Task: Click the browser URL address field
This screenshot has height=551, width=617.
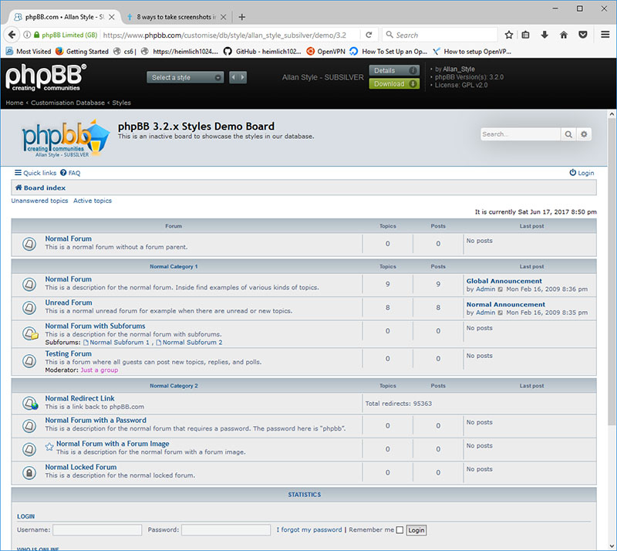Action: [230, 35]
